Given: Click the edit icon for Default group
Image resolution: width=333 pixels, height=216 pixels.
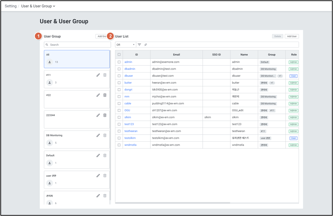Looking at the screenshot, I should tap(98, 155).
